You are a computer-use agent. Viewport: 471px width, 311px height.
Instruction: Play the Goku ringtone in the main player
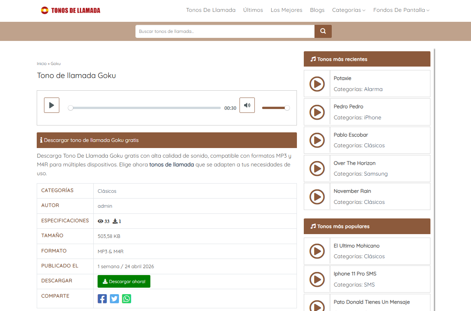(x=52, y=105)
